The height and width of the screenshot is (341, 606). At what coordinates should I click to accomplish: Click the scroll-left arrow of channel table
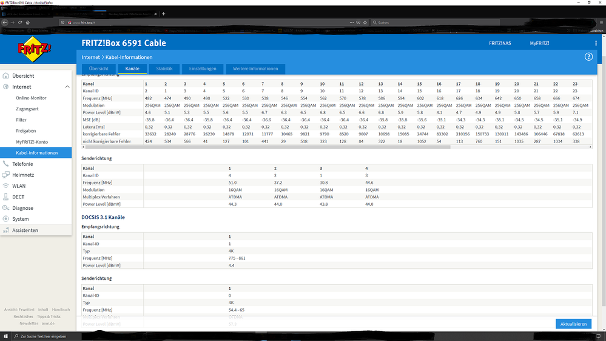point(84,147)
